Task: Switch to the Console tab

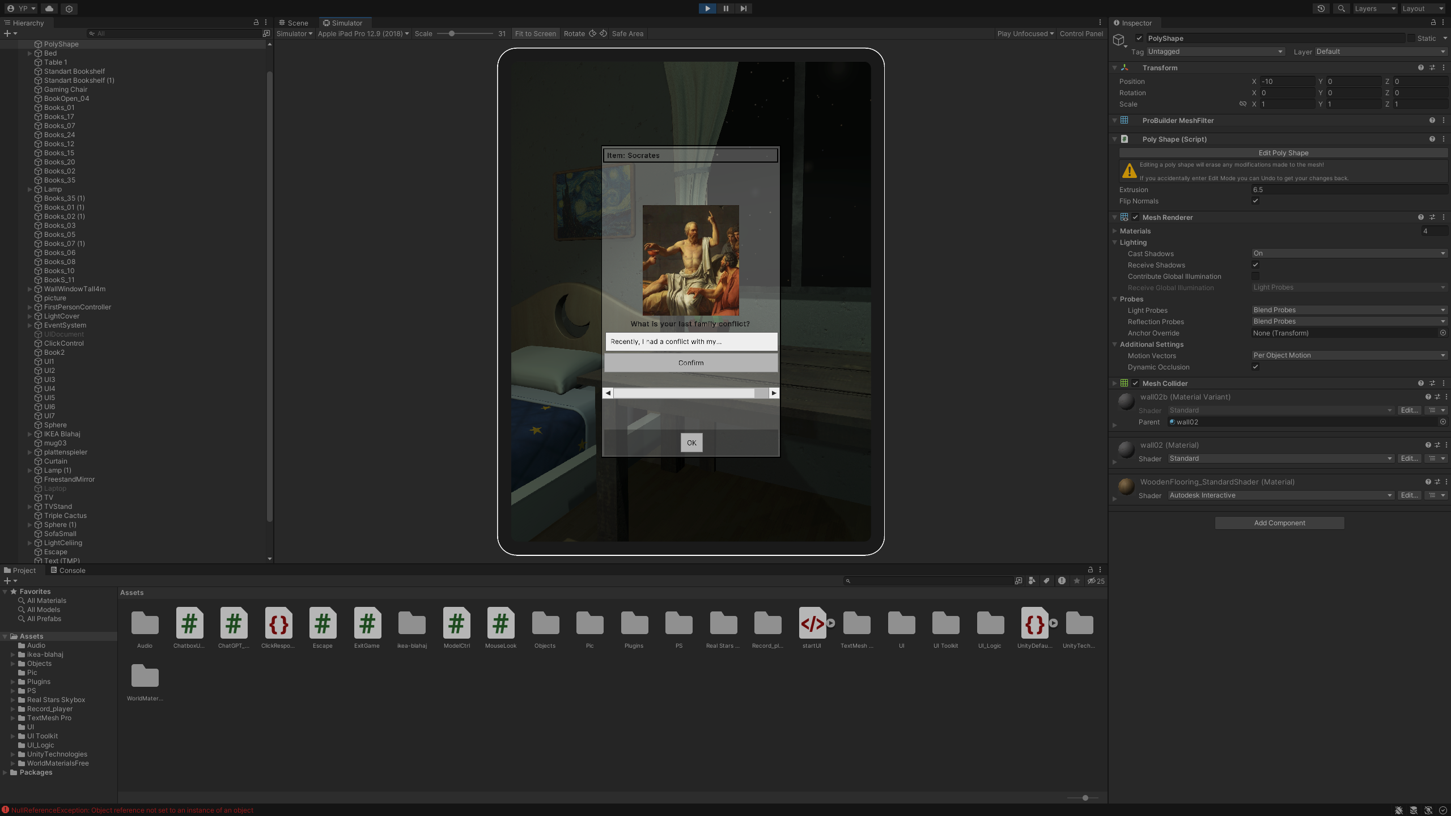Action: tap(68, 570)
